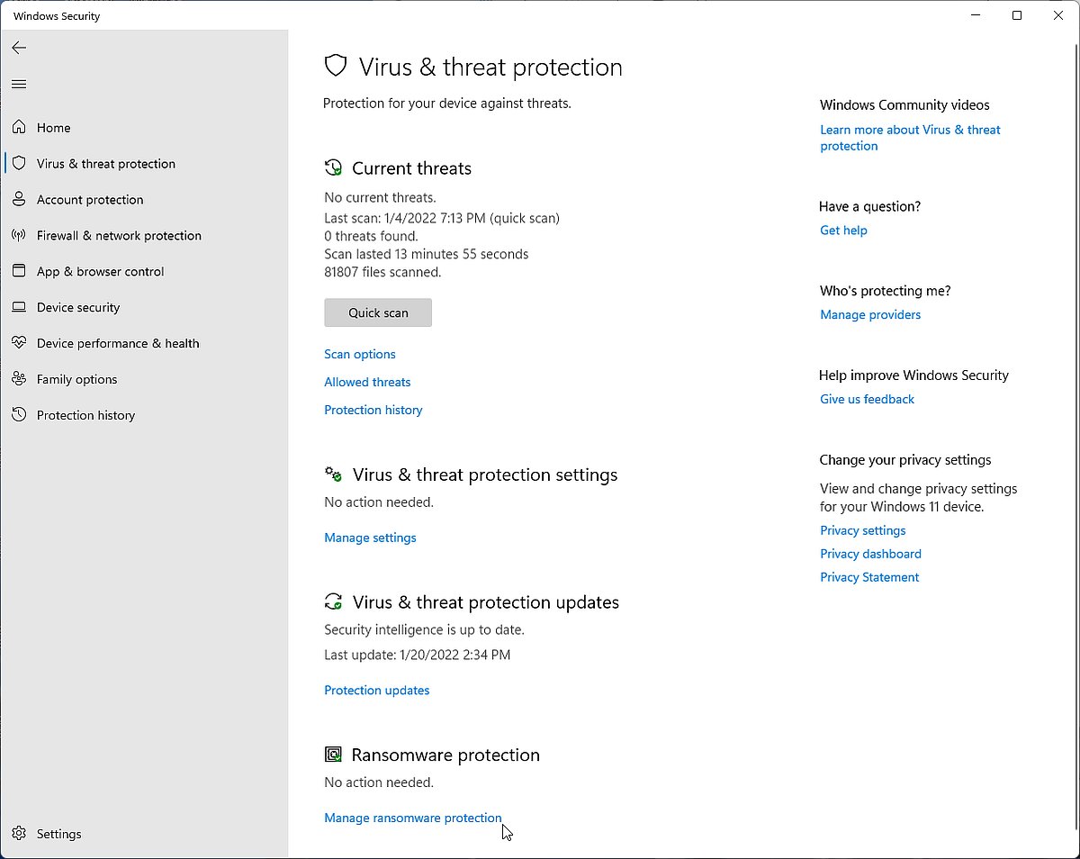Click the Device security laptop icon
The height and width of the screenshot is (859, 1080).
[x=19, y=308]
